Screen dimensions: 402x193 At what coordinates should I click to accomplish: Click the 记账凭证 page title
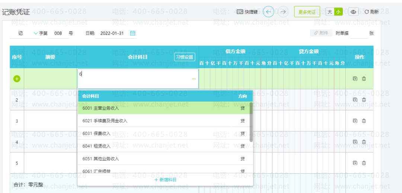(16, 12)
